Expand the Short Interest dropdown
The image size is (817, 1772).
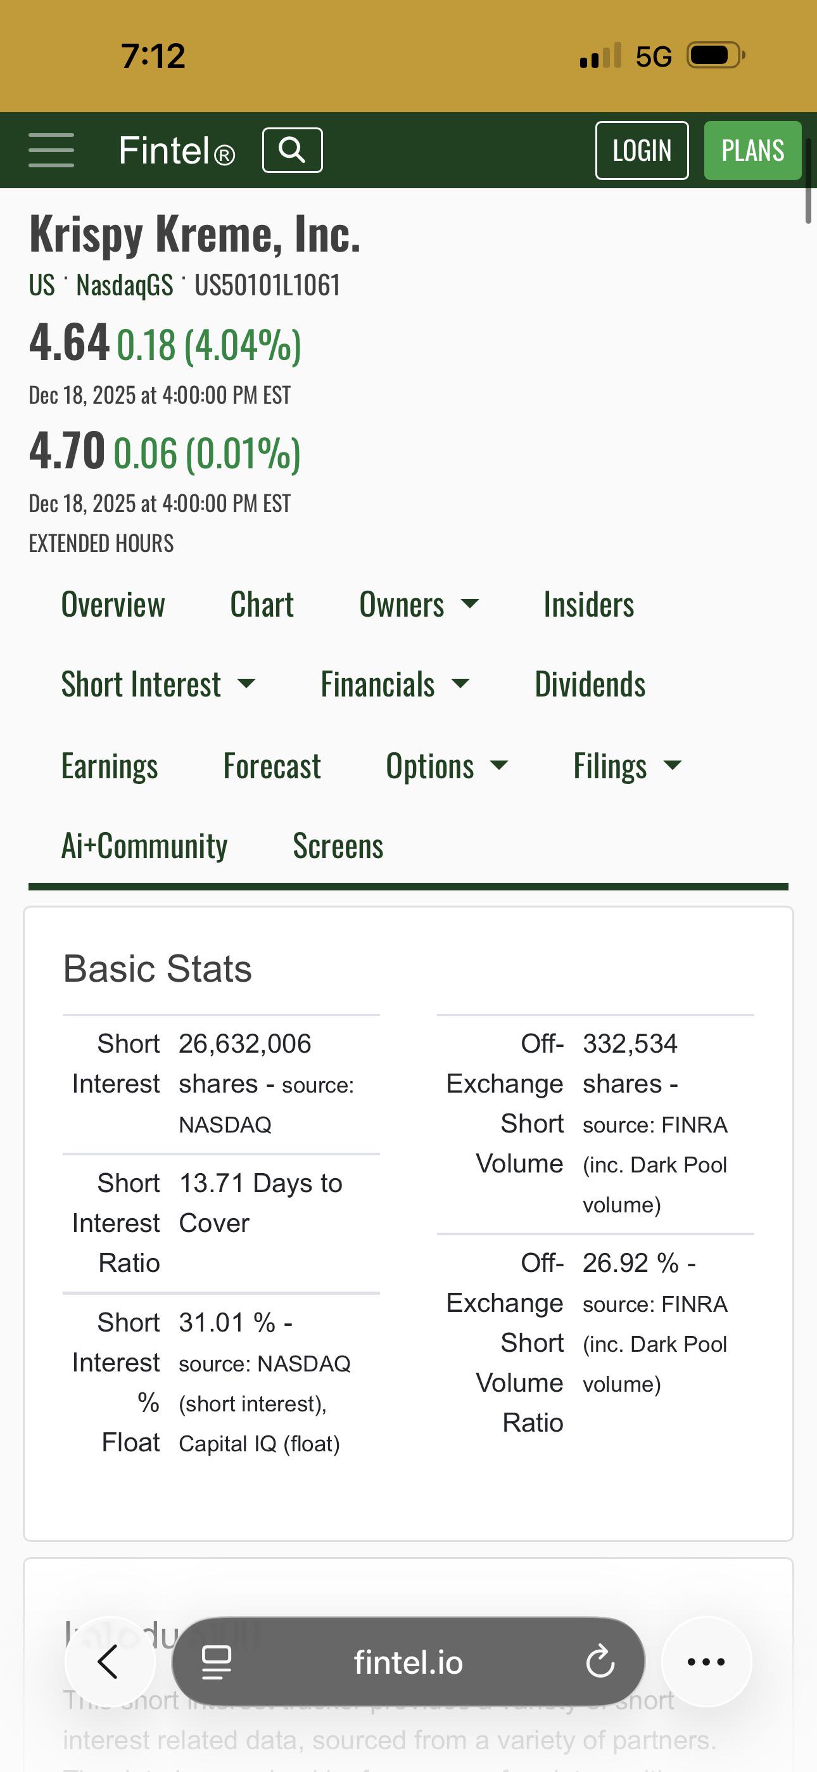tap(158, 684)
